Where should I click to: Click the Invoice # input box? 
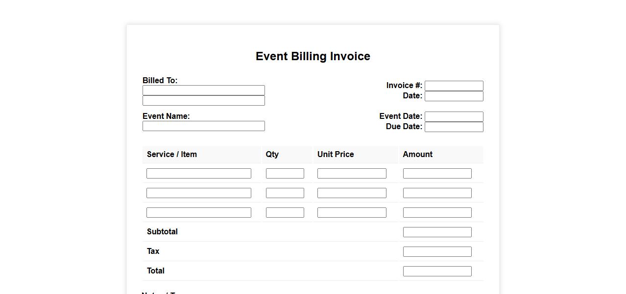(x=454, y=86)
